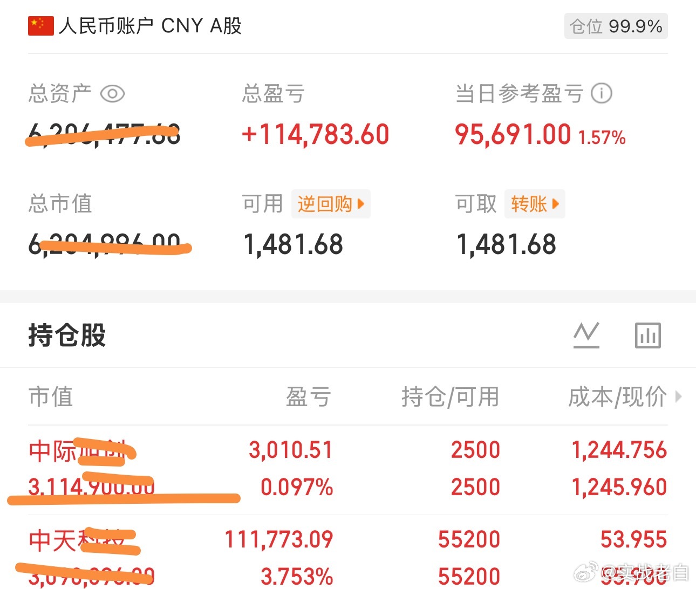Tap profit value 111,773.09
Image resolution: width=696 pixels, height=589 pixels.
[x=279, y=539]
